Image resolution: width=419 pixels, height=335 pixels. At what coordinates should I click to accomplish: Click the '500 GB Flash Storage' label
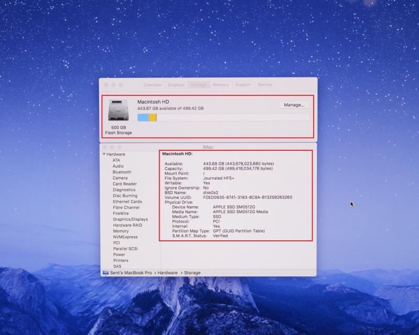pyautogui.click(x=118, y=130)
